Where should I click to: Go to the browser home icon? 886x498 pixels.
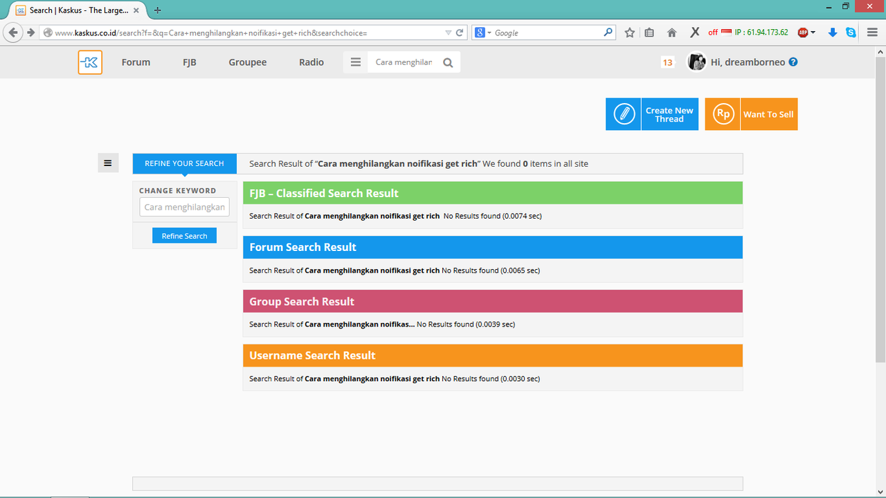(671, 33)
